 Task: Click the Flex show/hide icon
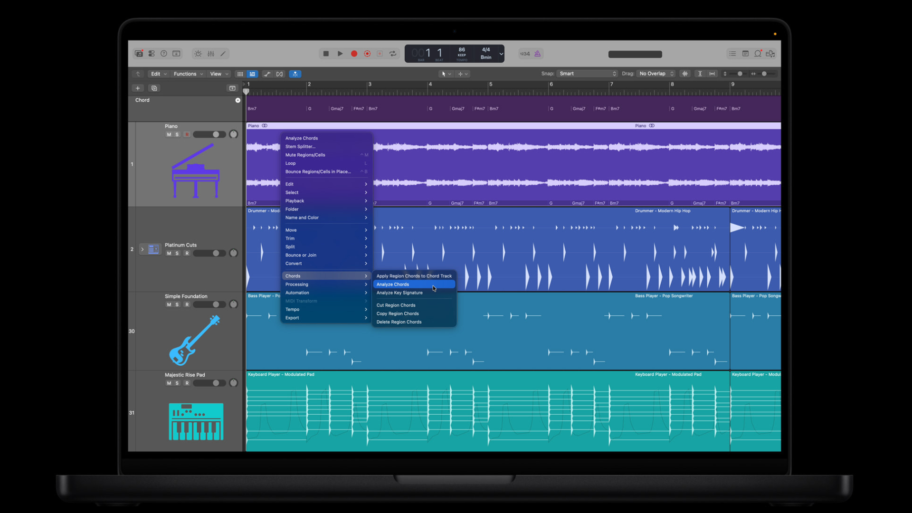pos(280,74)
